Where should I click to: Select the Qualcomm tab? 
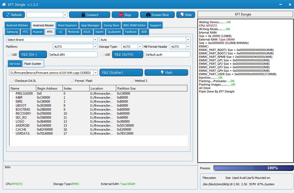[x=114, y=32]
